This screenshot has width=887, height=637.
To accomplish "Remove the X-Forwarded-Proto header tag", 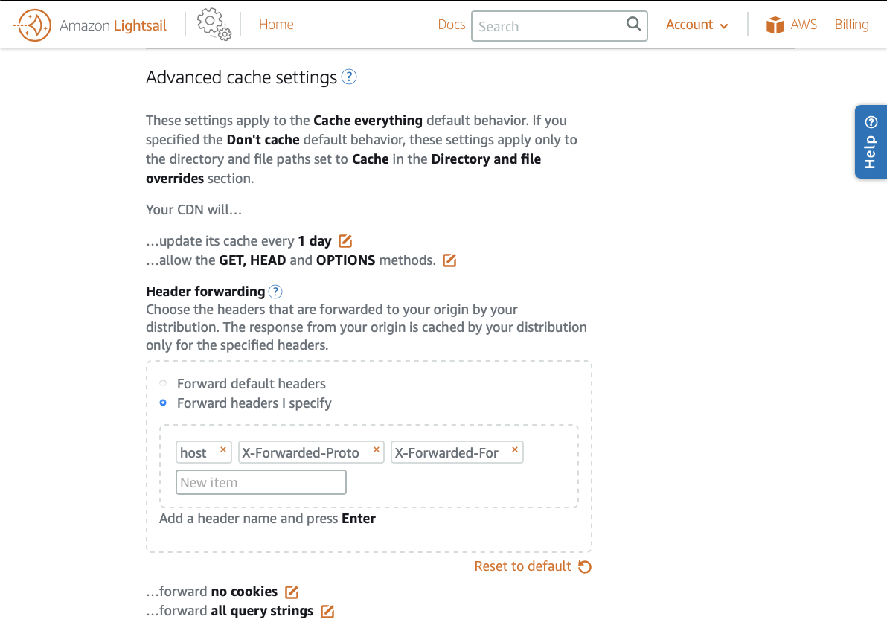I will pos(377,450).
